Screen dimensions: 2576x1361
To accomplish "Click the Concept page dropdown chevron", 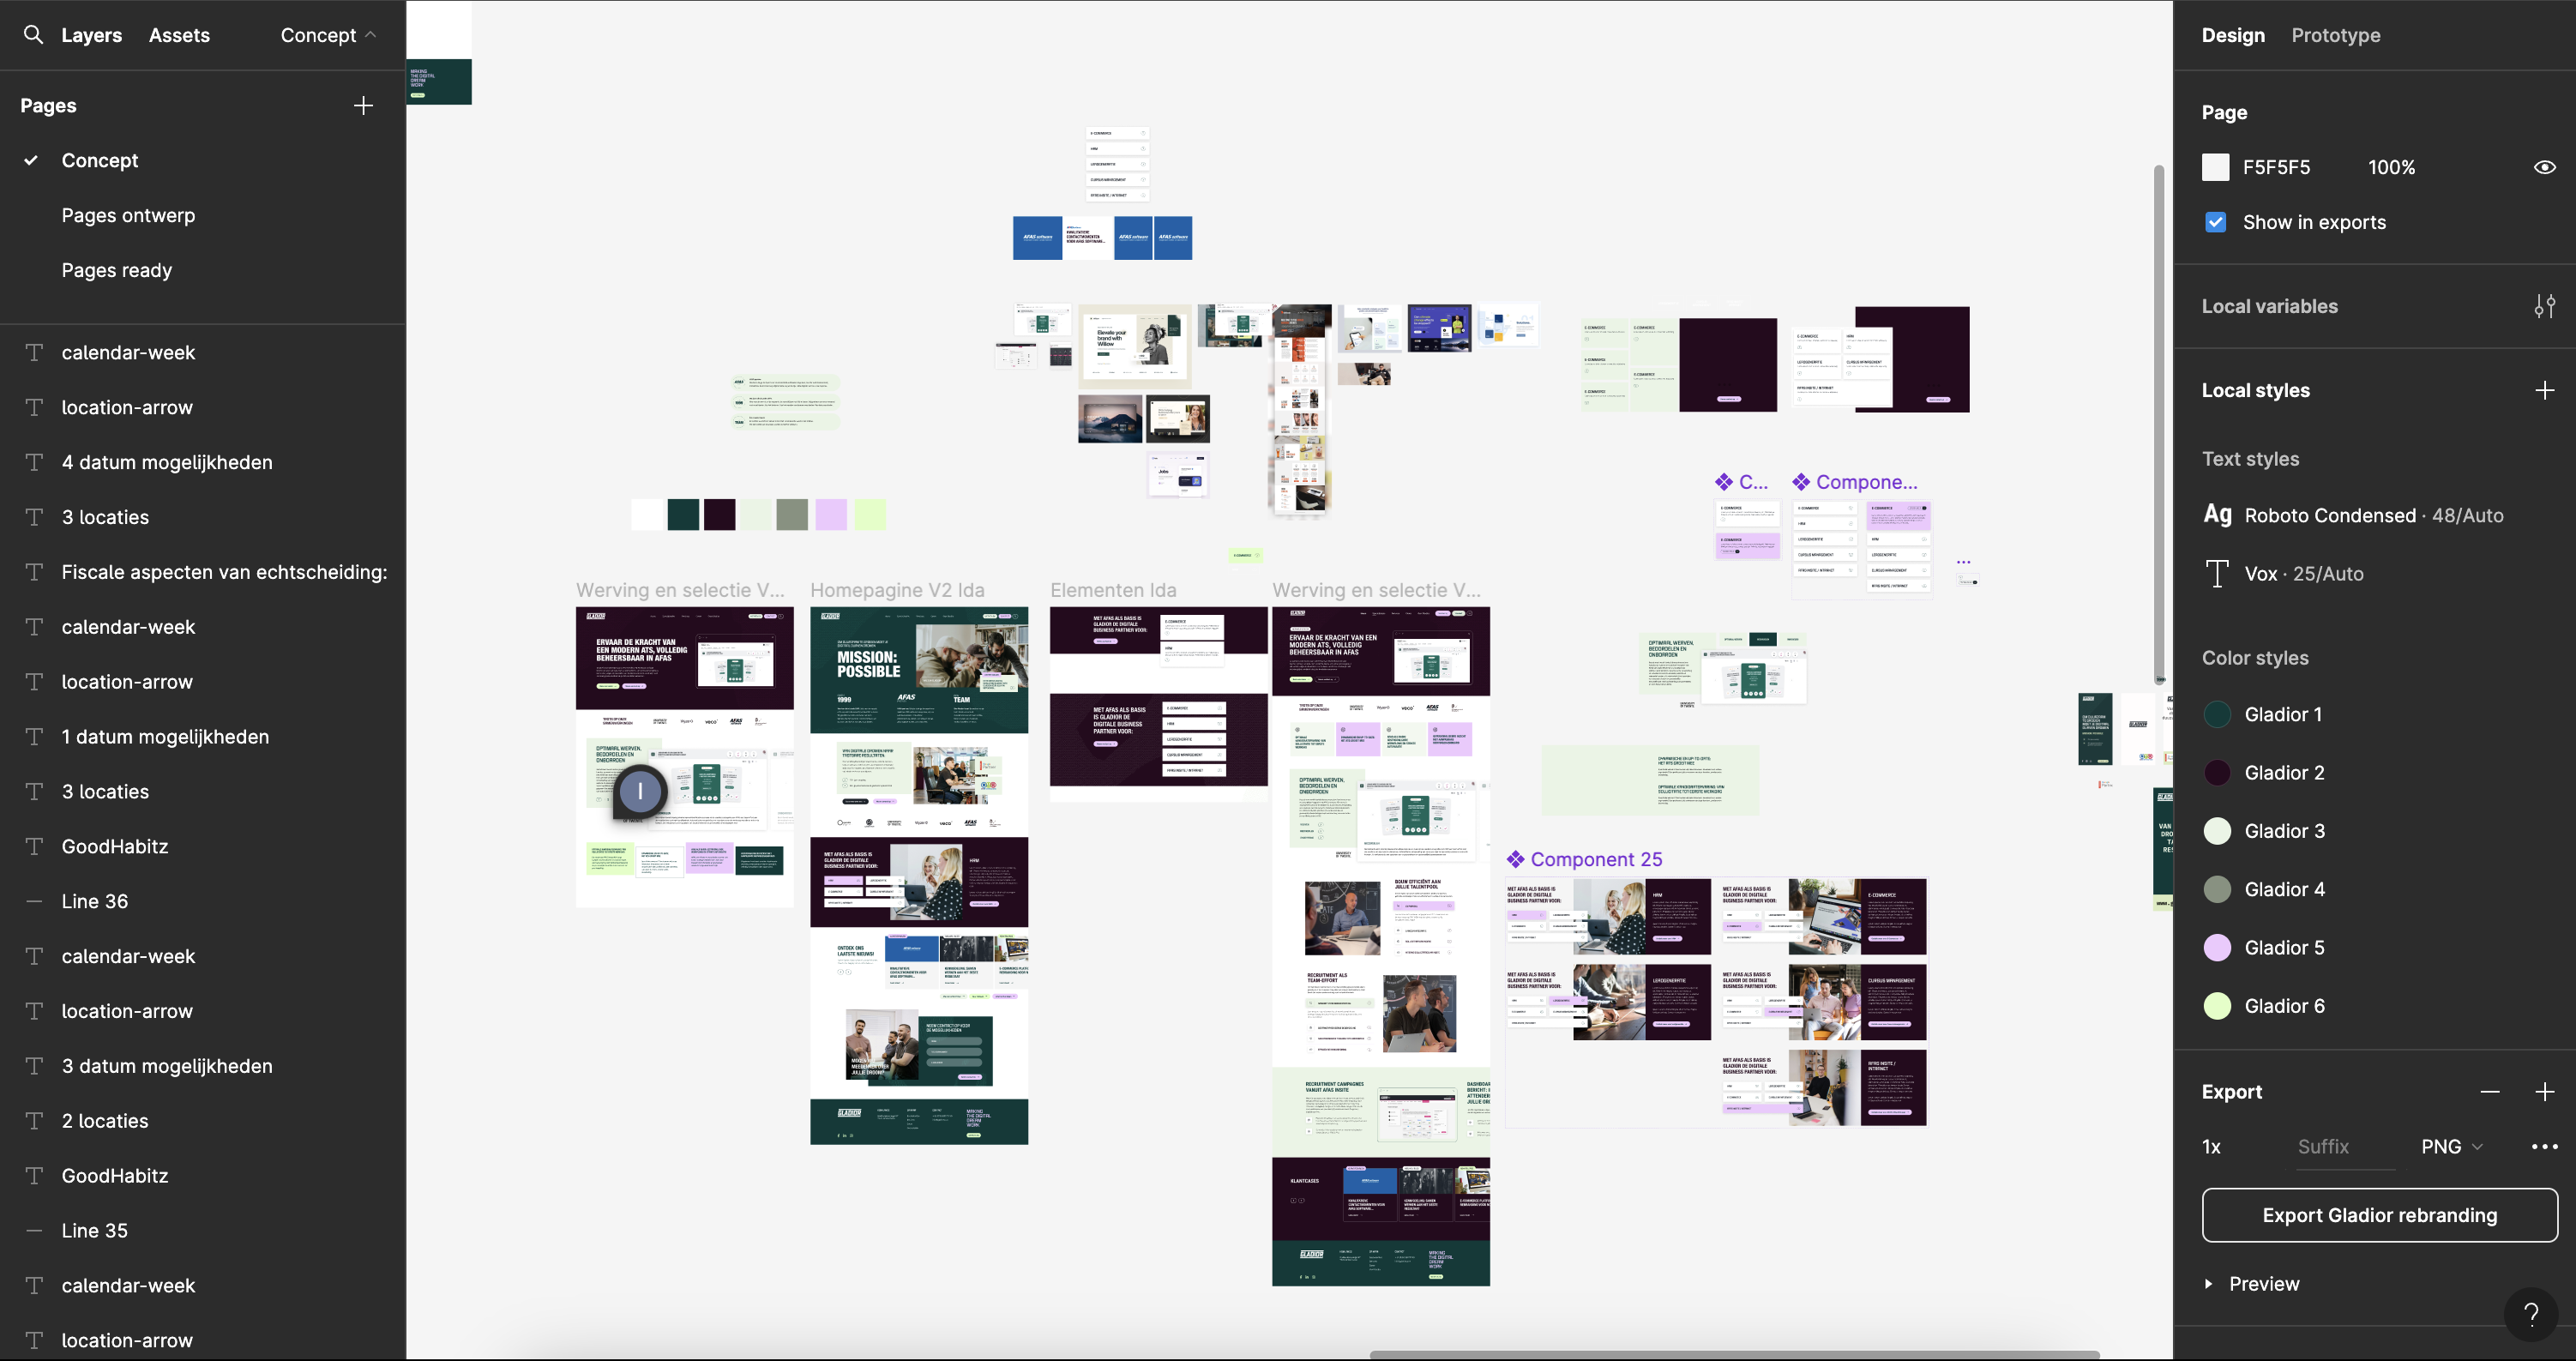I will 370,34.
